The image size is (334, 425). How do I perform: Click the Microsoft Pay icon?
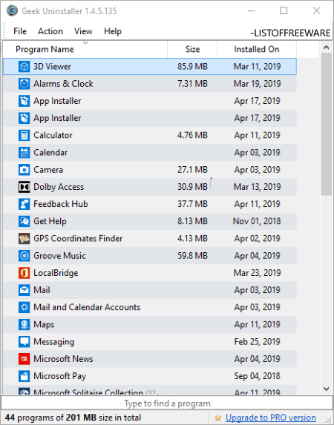pyautogui.click(x=24, y=376)
